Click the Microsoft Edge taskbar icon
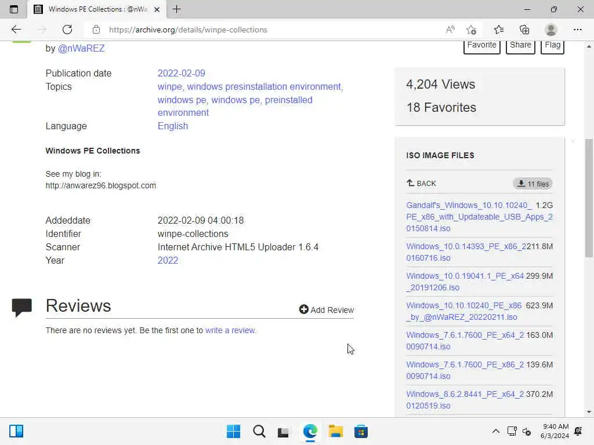This screenshot has height=445, width=594. pos(310,431)
